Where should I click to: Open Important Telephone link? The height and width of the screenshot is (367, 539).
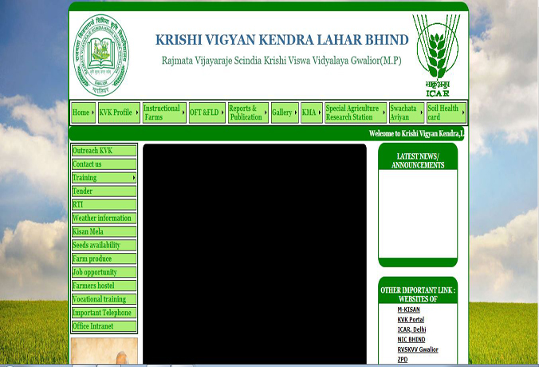(104, 313)
